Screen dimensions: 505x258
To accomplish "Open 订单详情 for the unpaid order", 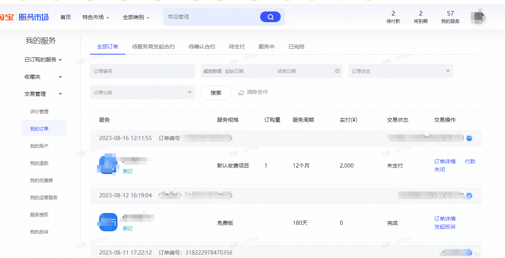I will [x=445, y=161].
